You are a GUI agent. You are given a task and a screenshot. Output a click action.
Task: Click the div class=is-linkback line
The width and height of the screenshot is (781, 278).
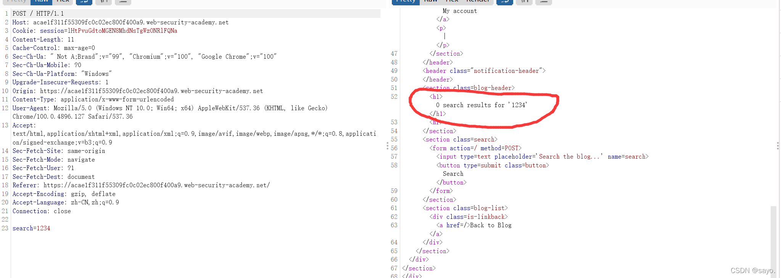point(469,217)
